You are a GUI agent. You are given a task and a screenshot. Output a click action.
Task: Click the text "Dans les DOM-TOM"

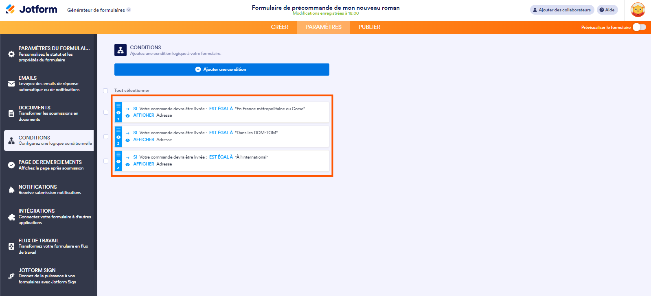click(256, 133)
